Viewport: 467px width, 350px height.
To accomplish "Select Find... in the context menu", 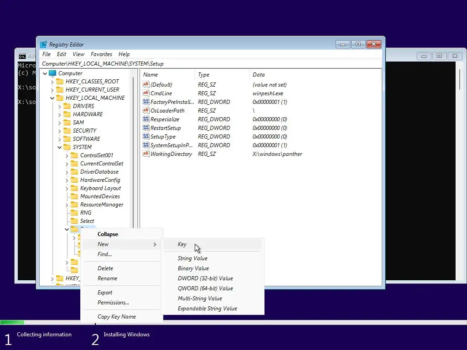I will tap(122, 254).
